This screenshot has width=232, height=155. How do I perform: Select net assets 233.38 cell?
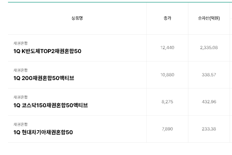coord(209,129)
